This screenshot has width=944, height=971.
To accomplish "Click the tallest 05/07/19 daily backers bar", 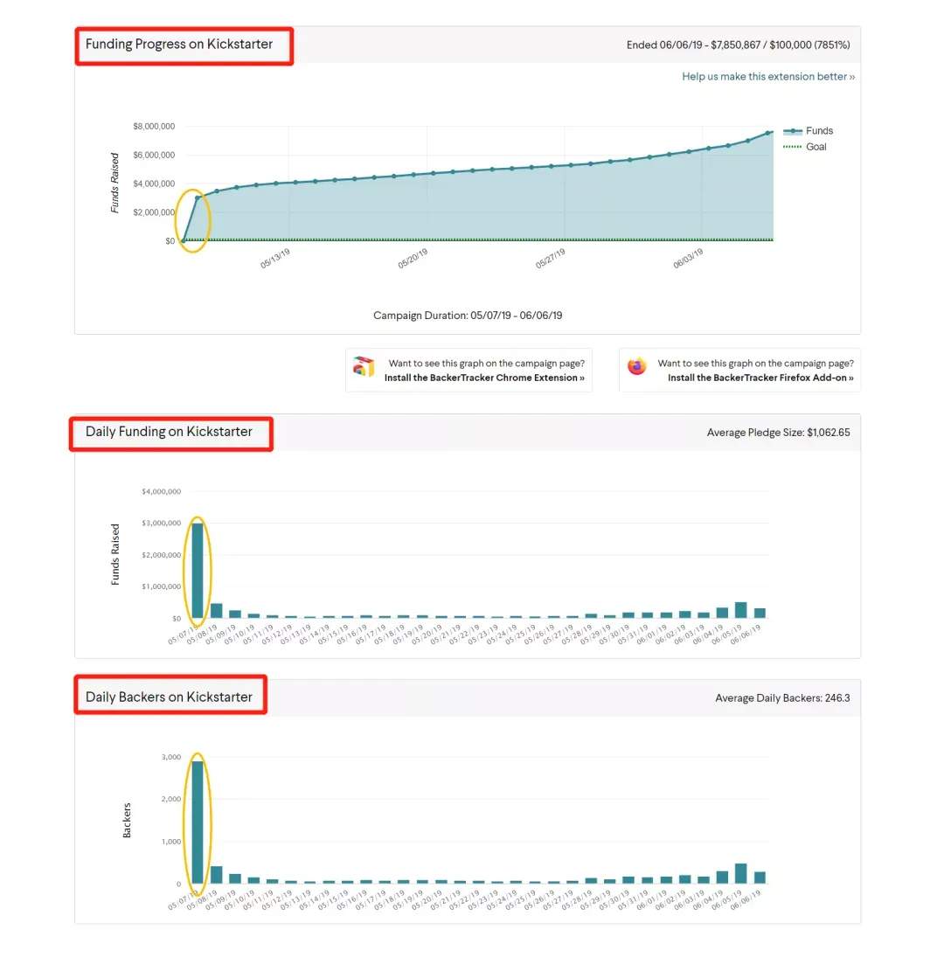I will (x=198, y=822).
